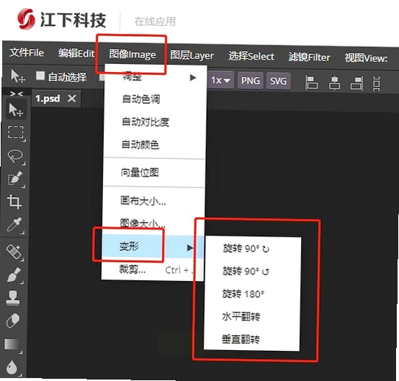
Task: Select the Gradient tool
Action: tap(13, 345)
